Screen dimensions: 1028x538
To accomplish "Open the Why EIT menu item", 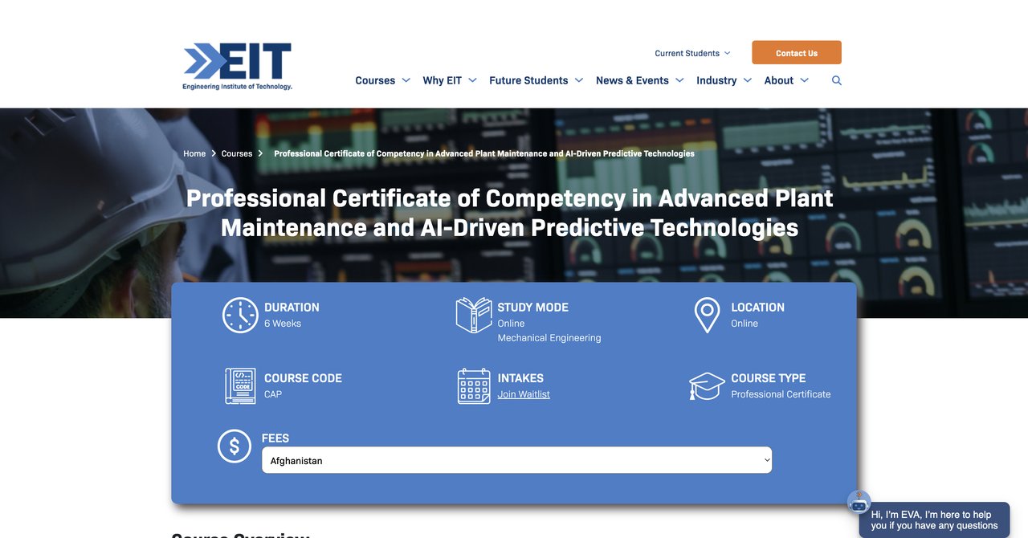I will (x=443, y=80).
